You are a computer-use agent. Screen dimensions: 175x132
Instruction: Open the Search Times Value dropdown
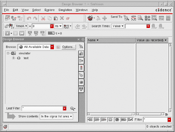118,26
